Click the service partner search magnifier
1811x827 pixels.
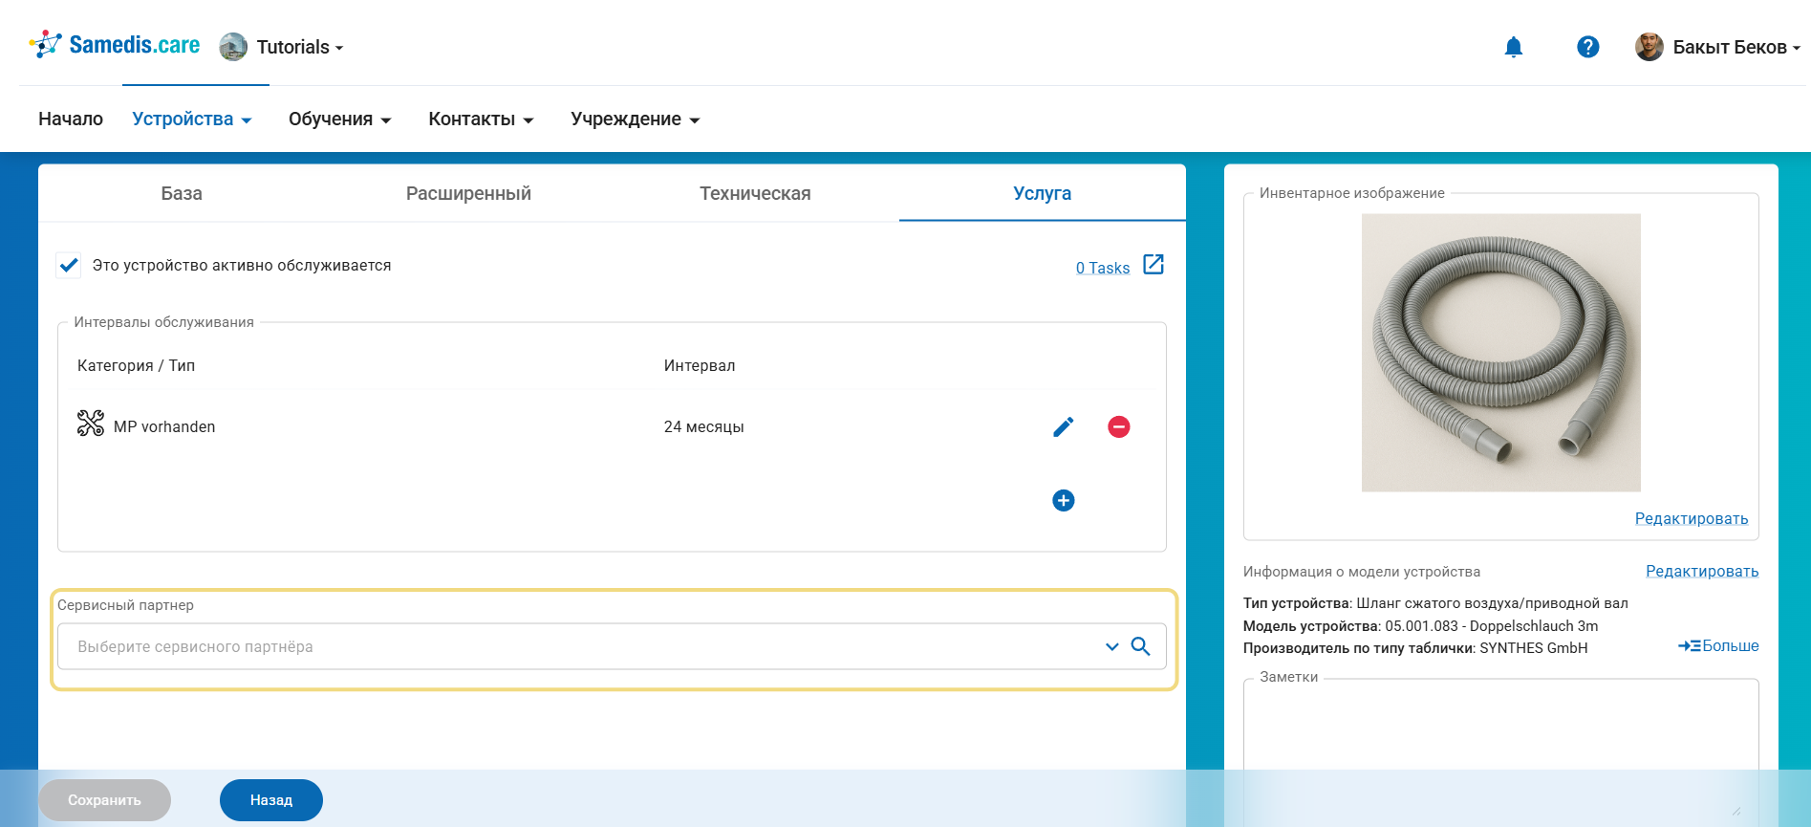pyautogui.click(x=1140, y=646)
